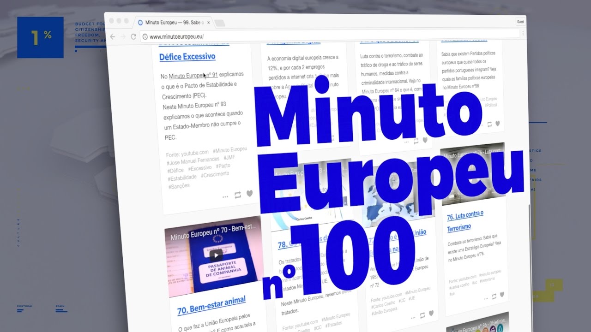Like the 76. Luta contra o Terrorismo post

pyautogui.click(x=501, y=295)
